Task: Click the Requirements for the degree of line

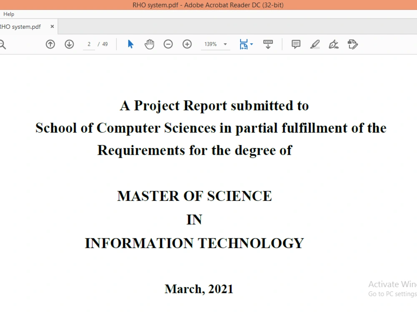Action: [195, 151]
